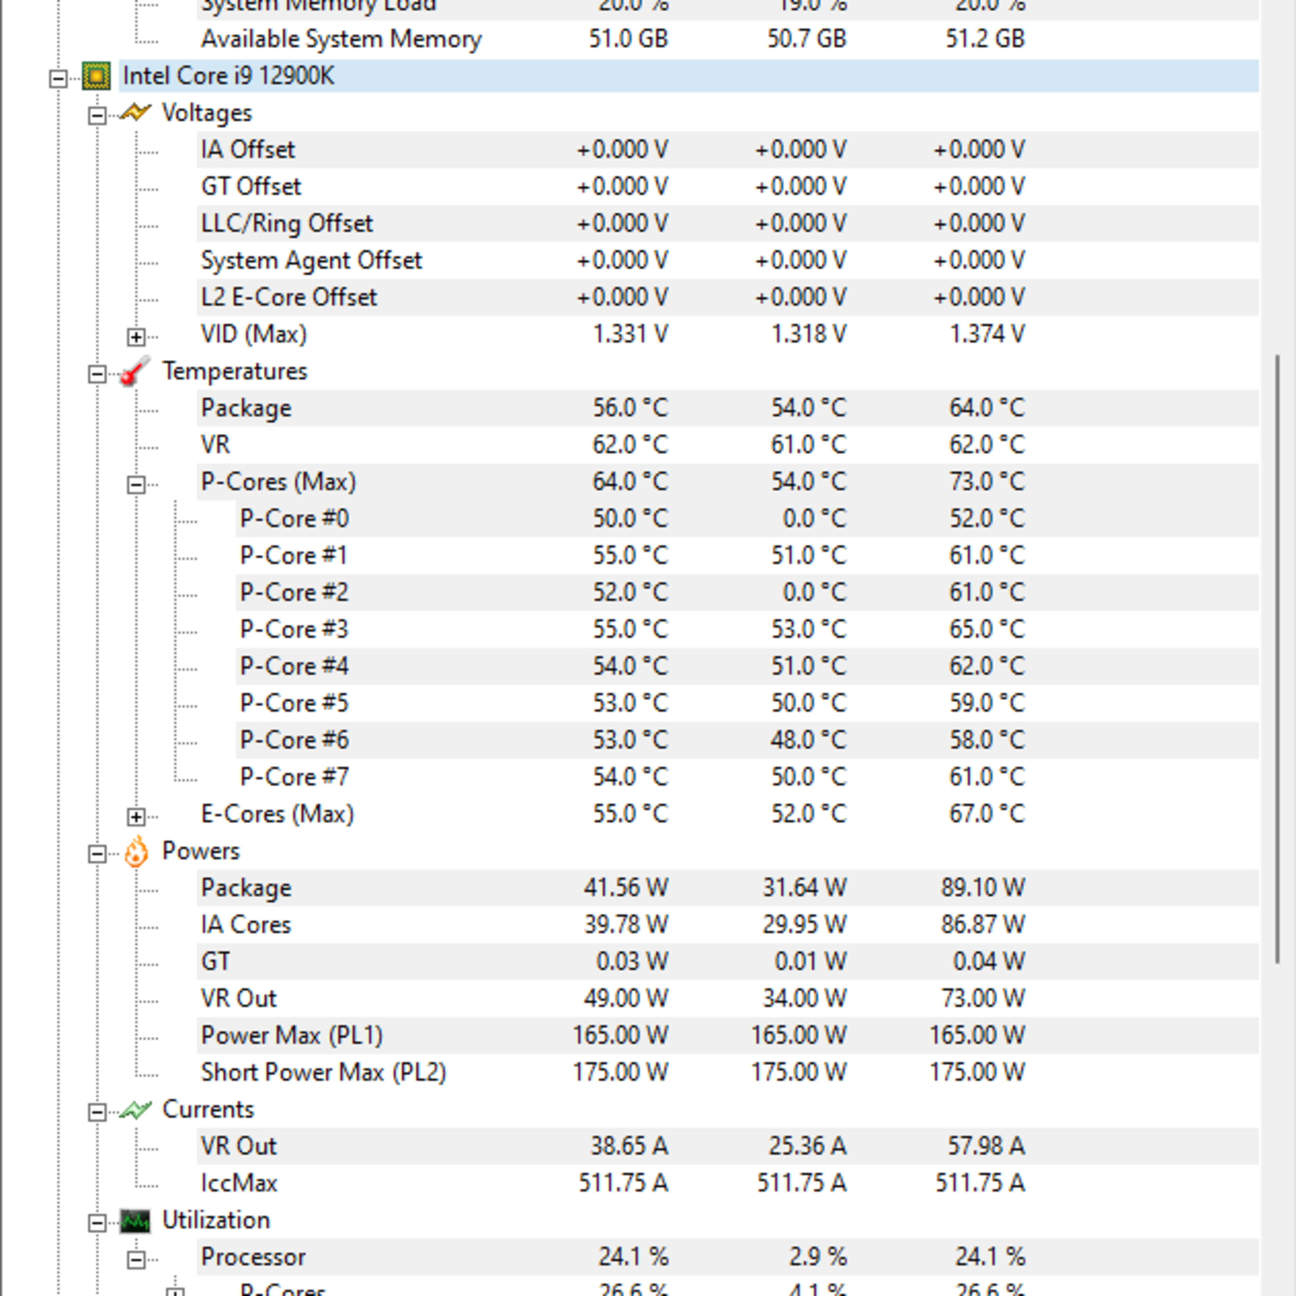The width and height of the screenshot is (1296, 1296).
Task: Select the VR Out current row label
Action: 238,1146
